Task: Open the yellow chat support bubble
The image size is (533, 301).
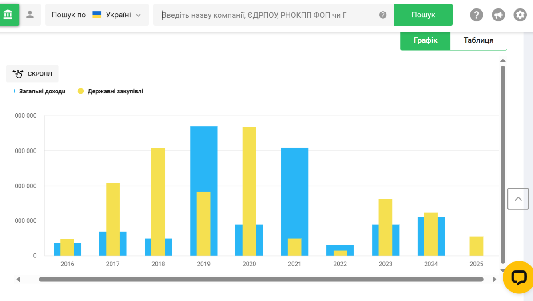Action: pyautogui.click(x=518, y=278)
